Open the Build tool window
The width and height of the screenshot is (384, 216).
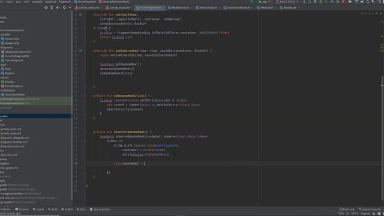[53, 209]
